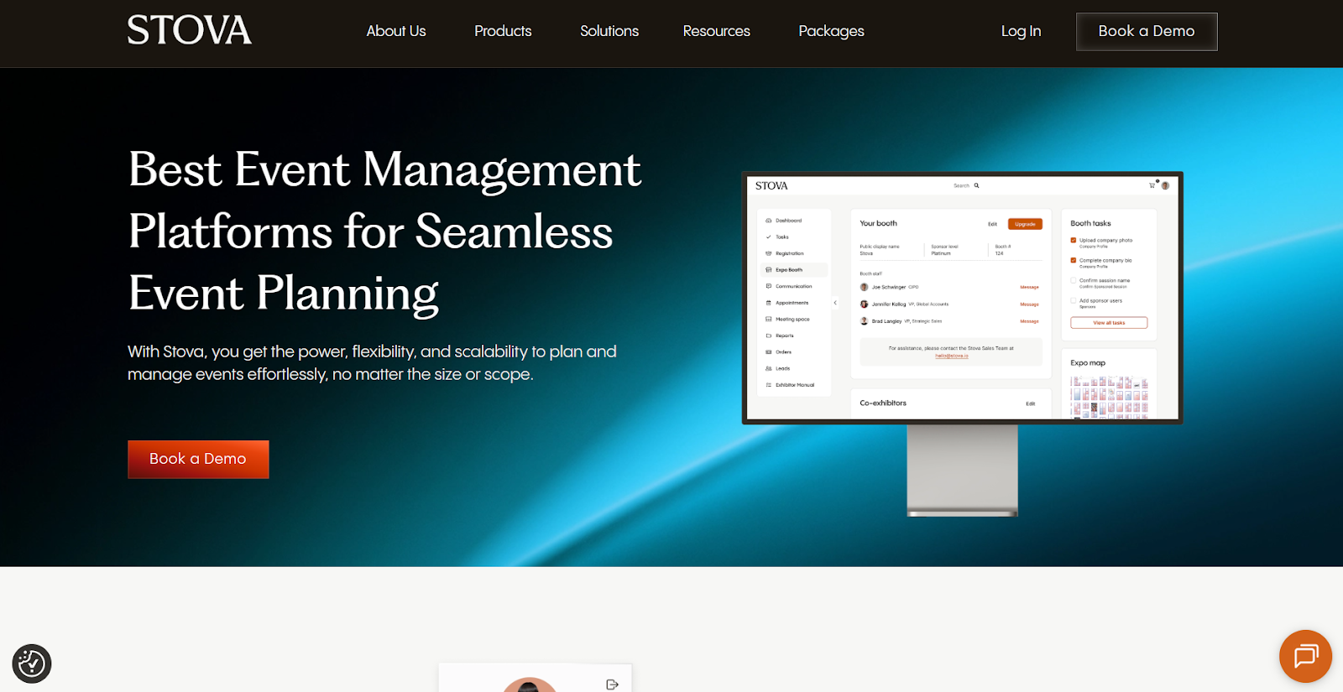Click Book a Demo in the header
1343x692 pixels.
point(1147,31)
